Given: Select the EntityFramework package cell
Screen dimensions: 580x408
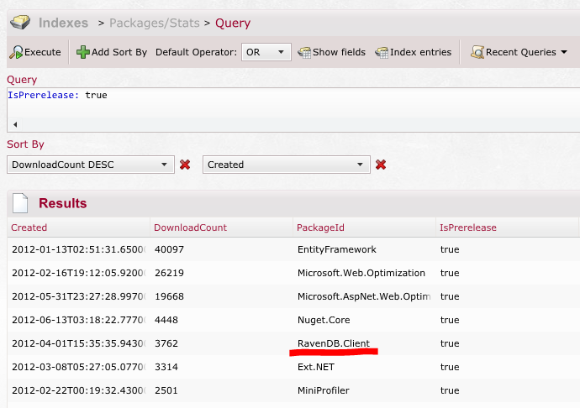Looking at the screenshot, I should [336, 249].
